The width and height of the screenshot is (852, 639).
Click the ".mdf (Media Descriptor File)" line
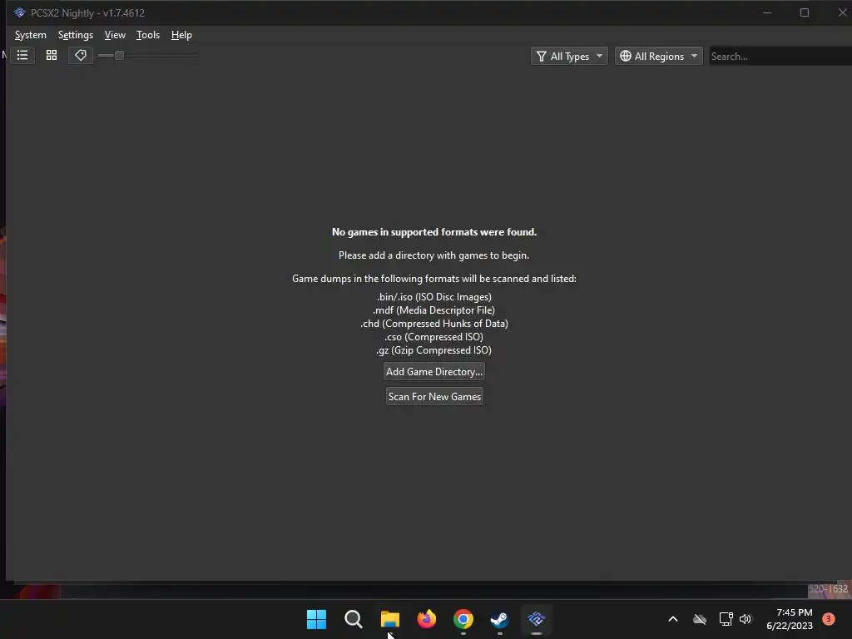click(x=434, y=310)
